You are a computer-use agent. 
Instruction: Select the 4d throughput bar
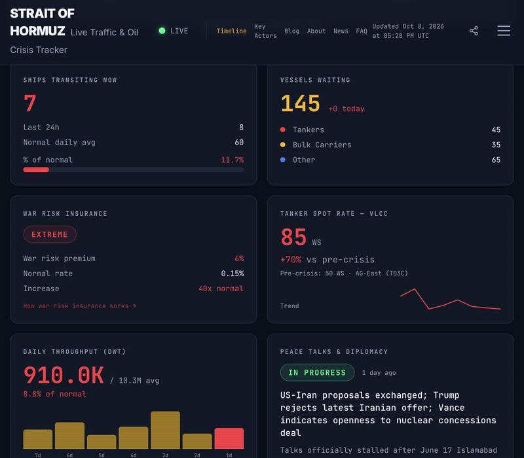point(134,438)
